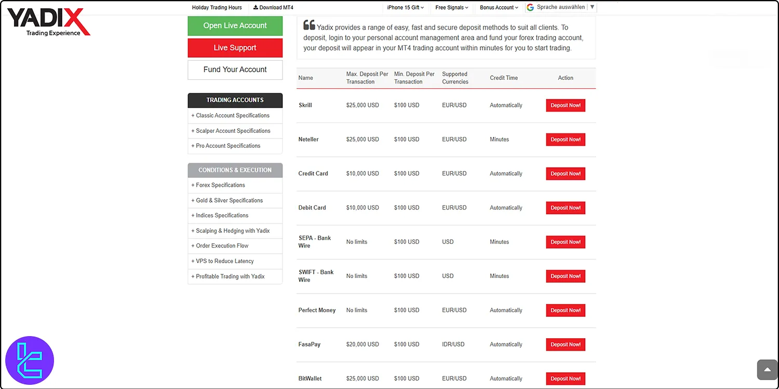This screenshot has width=779, height=389.
Task: Click Download MT4 link
Action: click(273, 8)
